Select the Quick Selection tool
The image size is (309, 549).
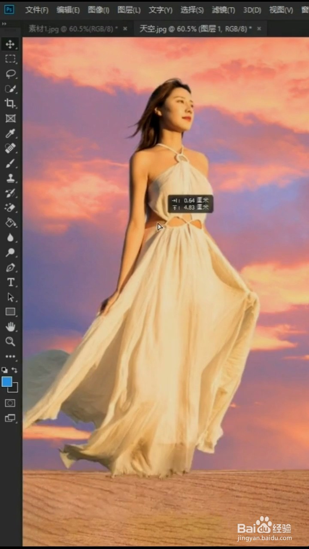coord(10,89)
